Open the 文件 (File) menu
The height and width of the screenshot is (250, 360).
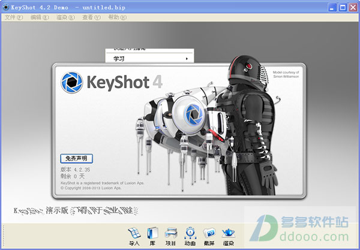14,17
